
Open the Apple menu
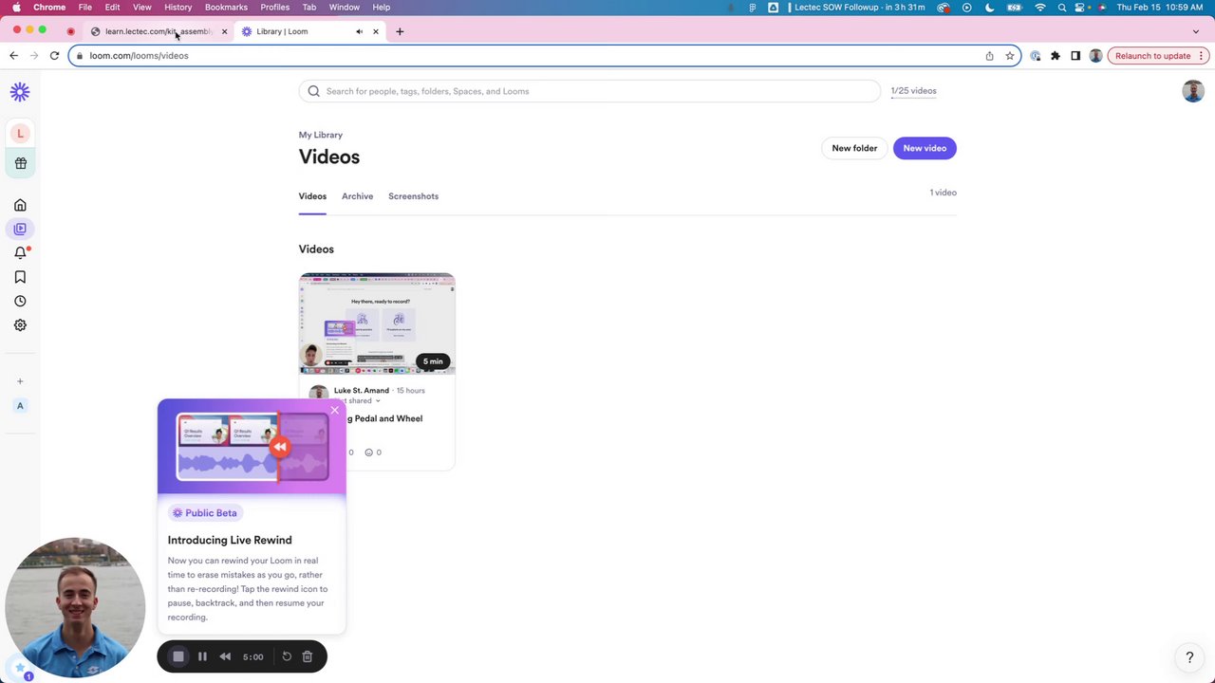click(15, 7)
